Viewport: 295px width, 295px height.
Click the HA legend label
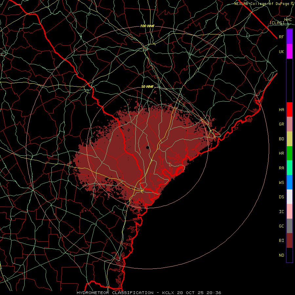pyautogui.click(x=282, y=110)
